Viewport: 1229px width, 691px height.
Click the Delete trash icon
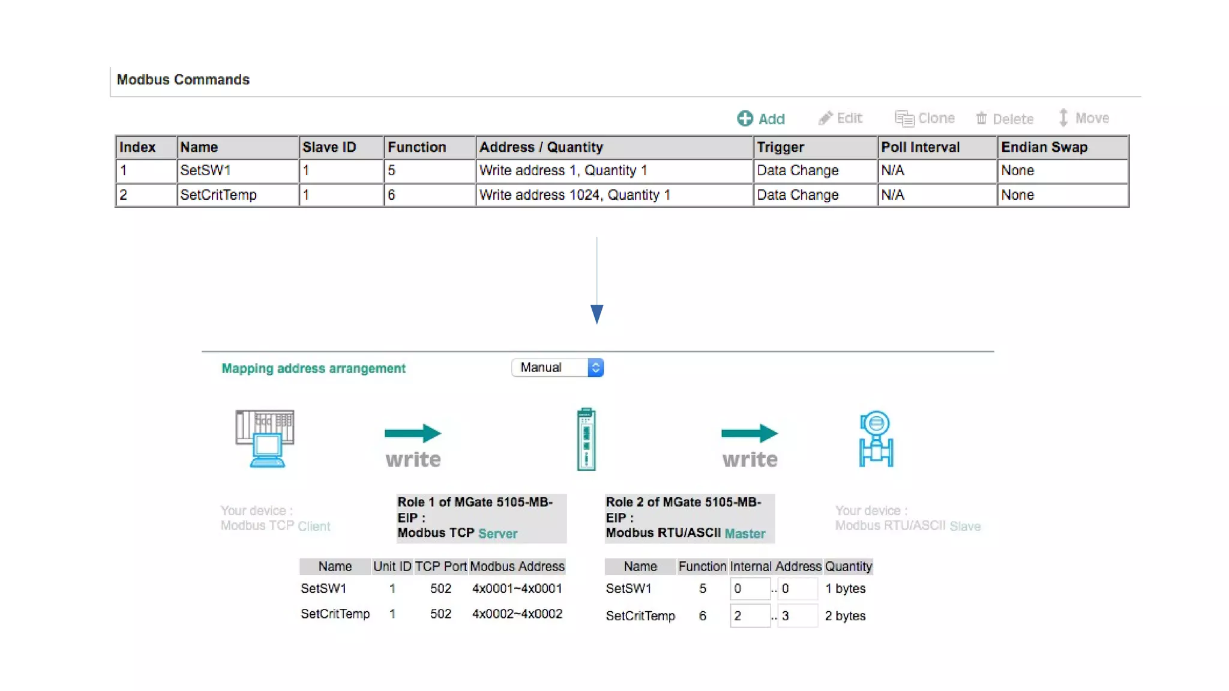pos(981,118)
